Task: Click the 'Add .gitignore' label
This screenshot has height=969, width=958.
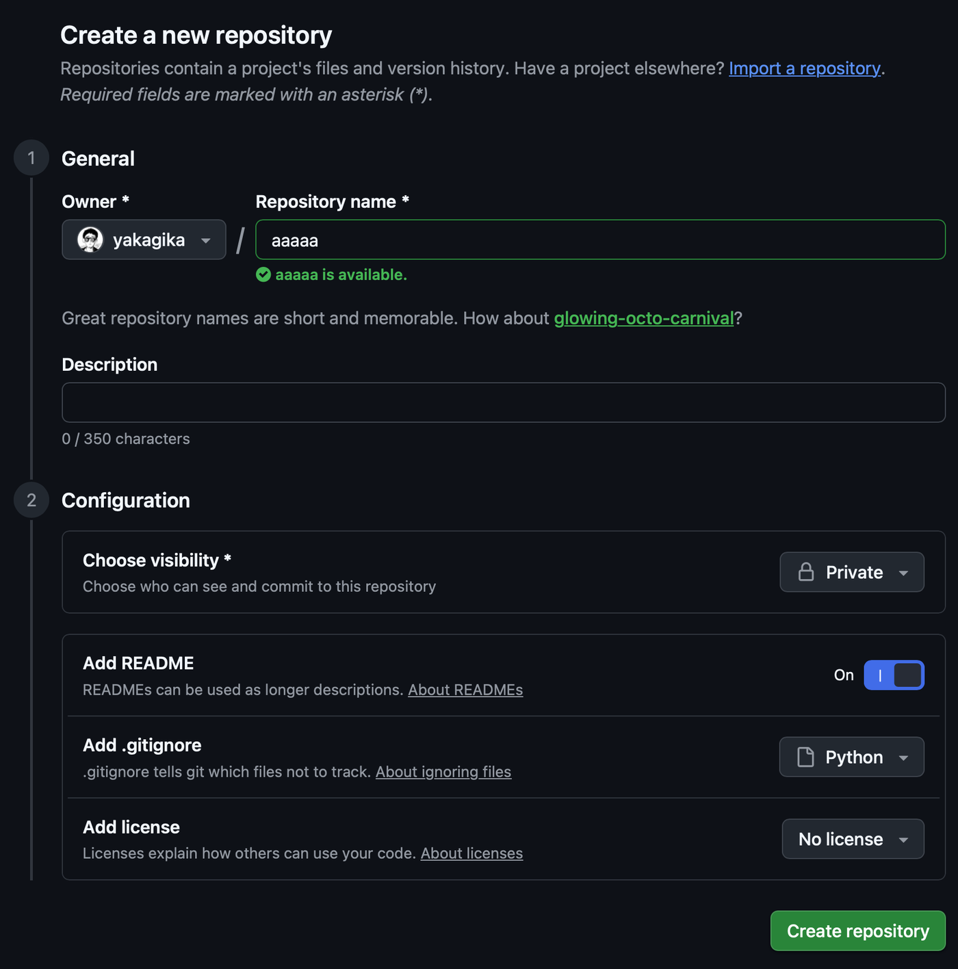Action: click(142, 745)
